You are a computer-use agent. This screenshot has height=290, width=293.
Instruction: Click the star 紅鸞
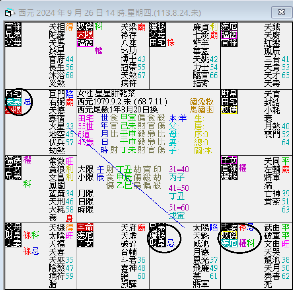click(x=272, y=43)
